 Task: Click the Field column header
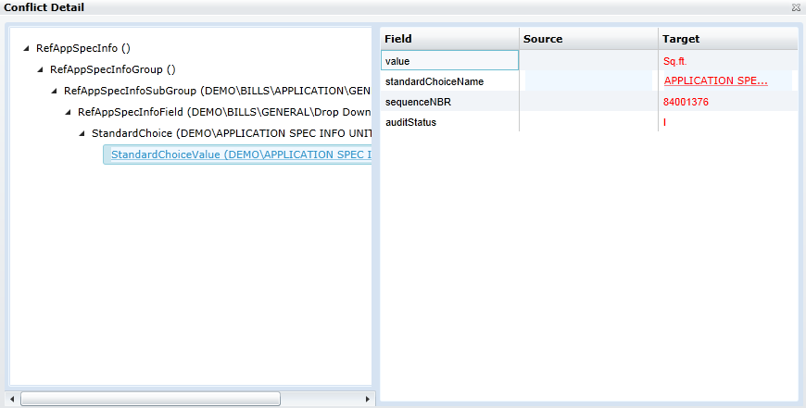coord(449,39)
